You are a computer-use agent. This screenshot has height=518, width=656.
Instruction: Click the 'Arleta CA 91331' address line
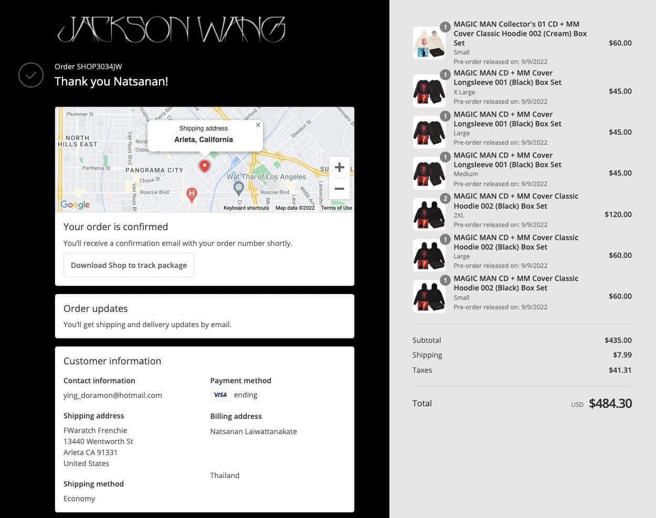90,452
